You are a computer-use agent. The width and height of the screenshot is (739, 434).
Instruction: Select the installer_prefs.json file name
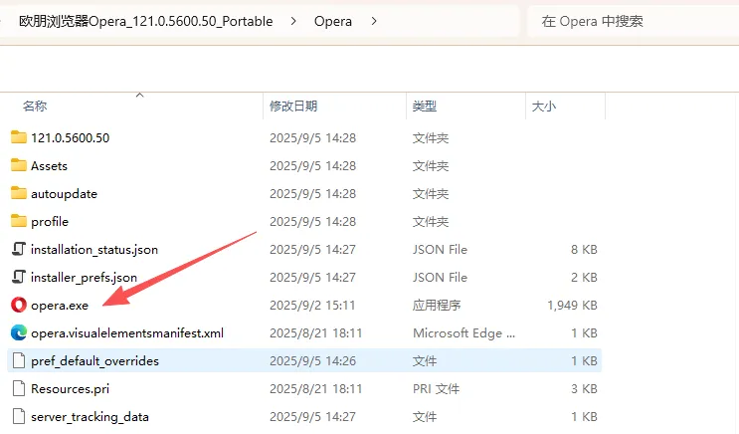click(x=84, y=277)
